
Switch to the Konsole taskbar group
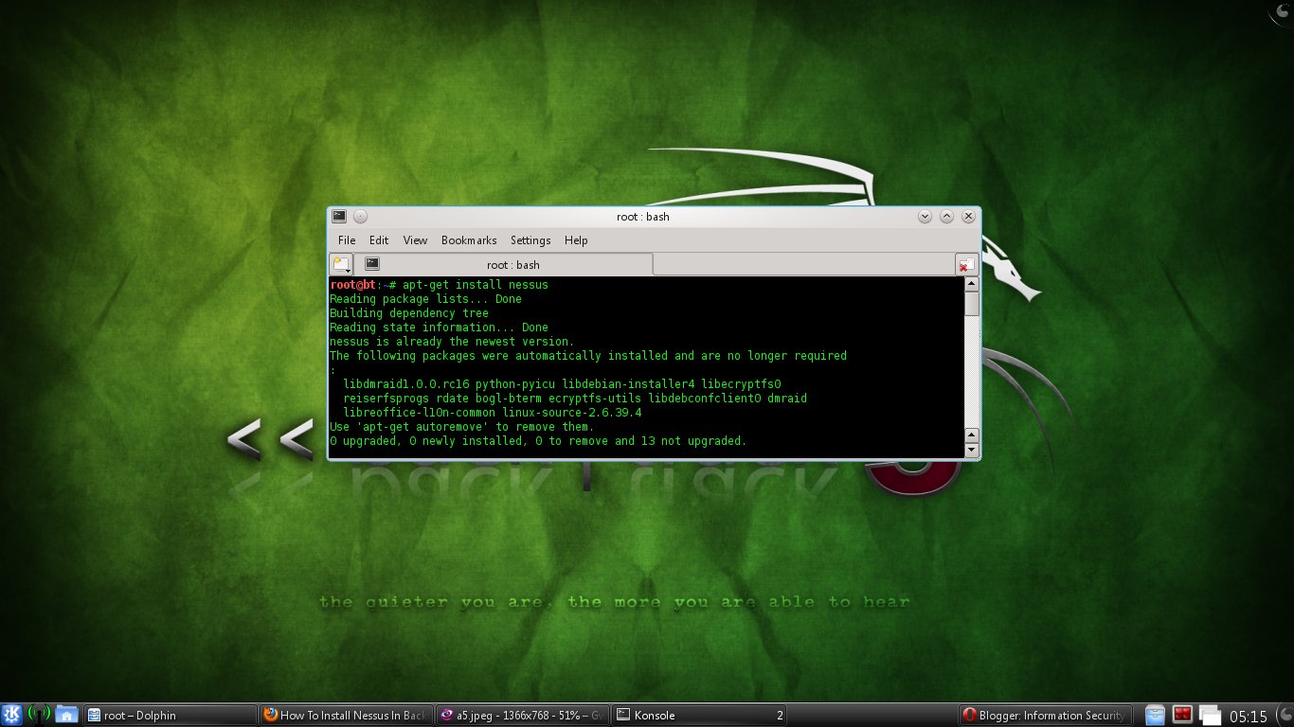[699, 716]
